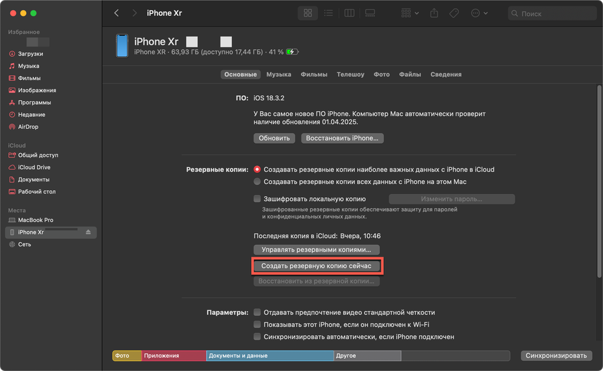Click the magnifier search icon
This screenshot has height=371, width=603.
(x=515, y=13)
